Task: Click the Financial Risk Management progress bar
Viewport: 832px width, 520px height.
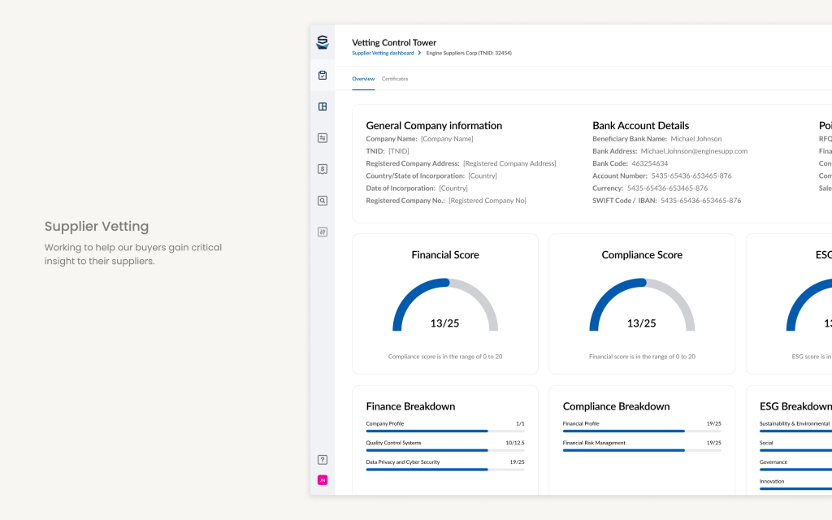Action: click(x=642, y=449)
